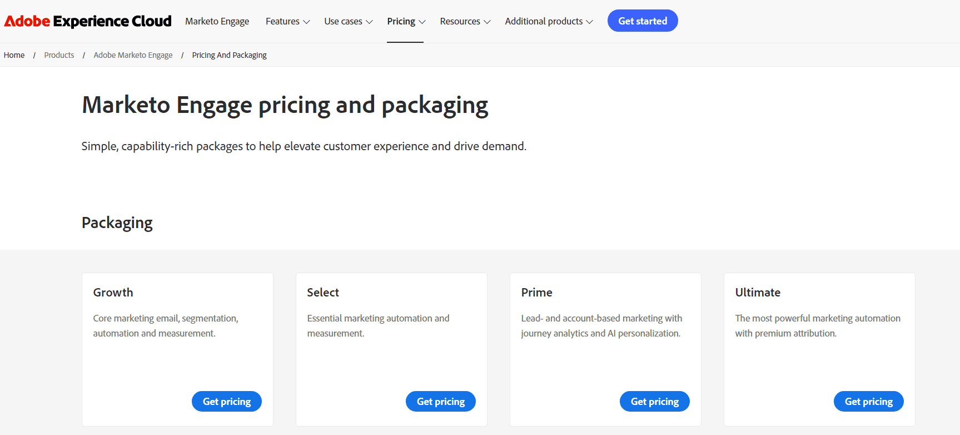Navigate to Adobe Marketo Engage breadcrumb

click(x=133, y=55)
